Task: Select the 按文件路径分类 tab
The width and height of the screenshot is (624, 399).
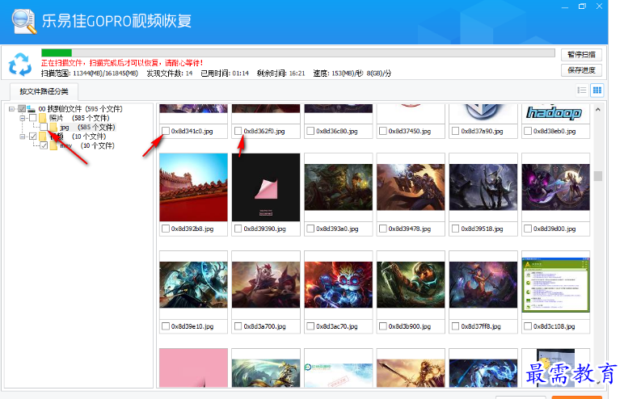Action: tap(44, 91)
